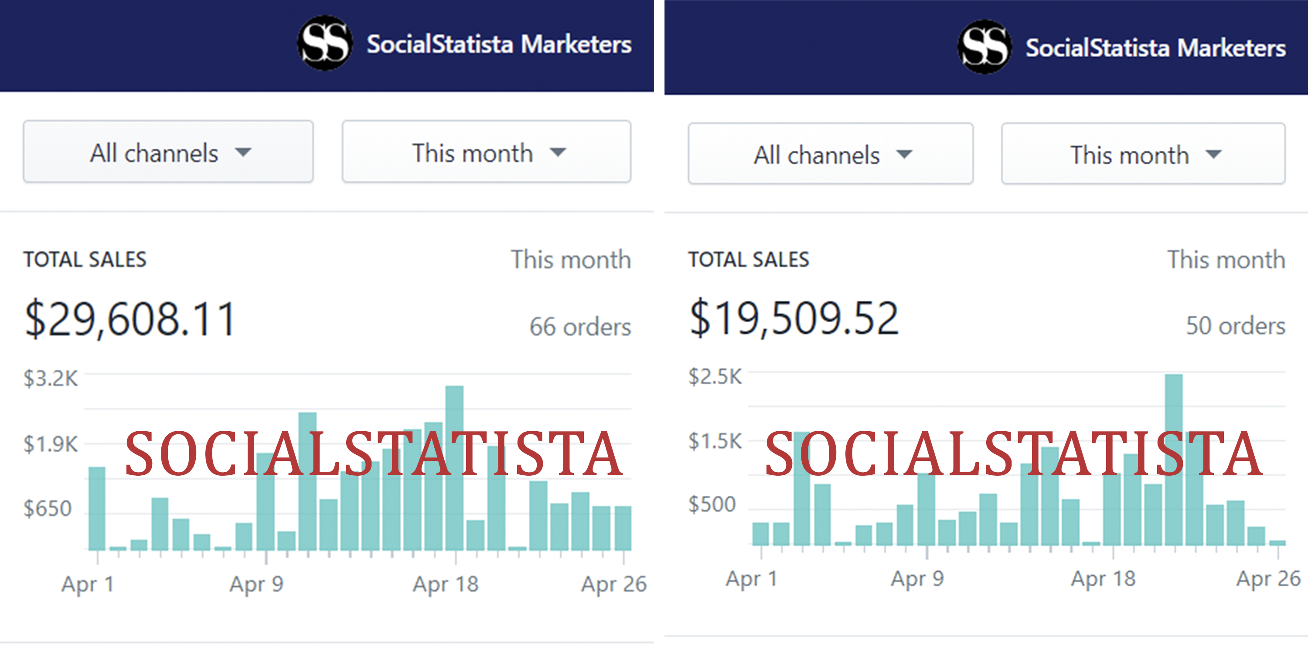
Task: Expand This month dropdown in the 50-orders dashboard
Action: click(1143, 154)
